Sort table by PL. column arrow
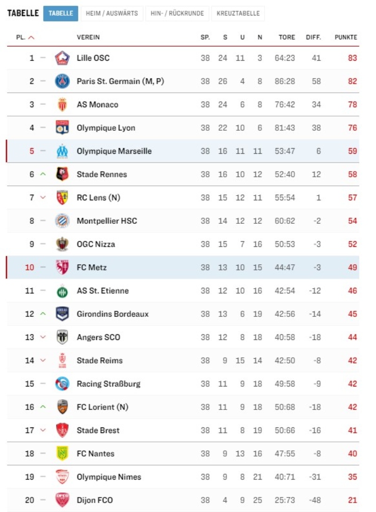Screen dimensions: 376x512 pyautogui.click(x=31, y=38)
